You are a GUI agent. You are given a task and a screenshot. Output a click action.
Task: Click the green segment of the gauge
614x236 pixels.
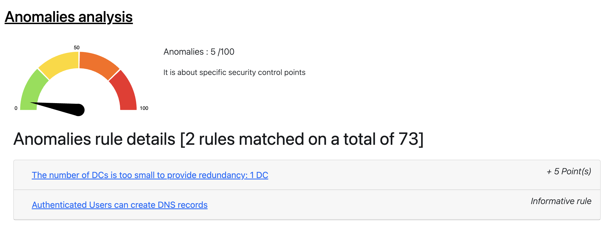32,89
